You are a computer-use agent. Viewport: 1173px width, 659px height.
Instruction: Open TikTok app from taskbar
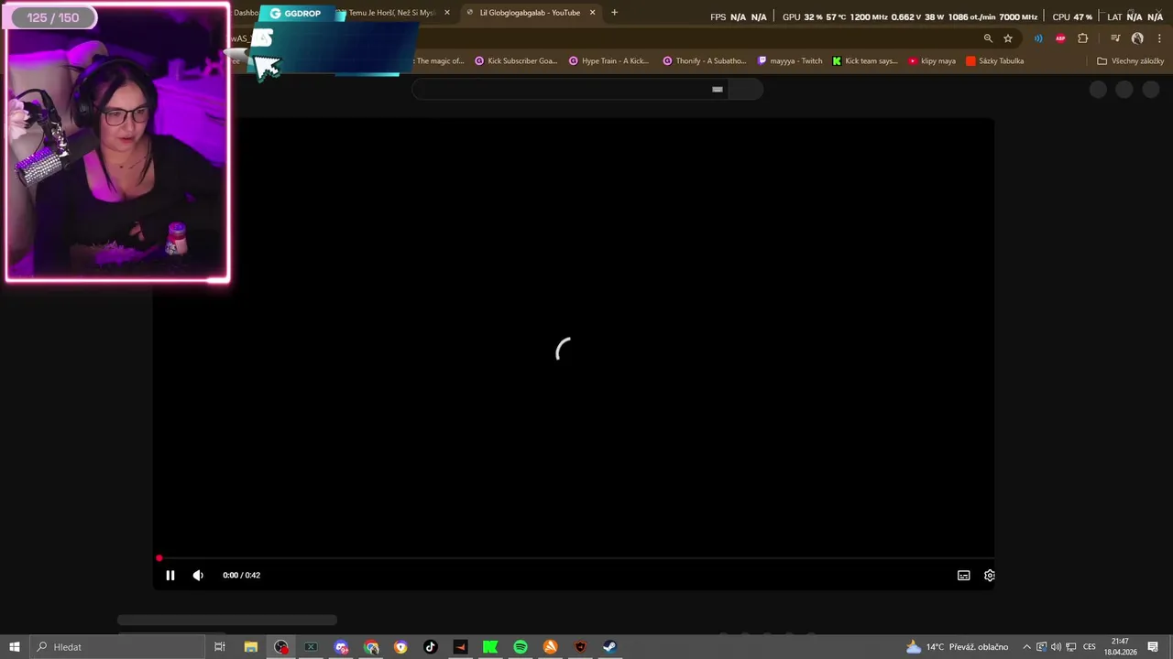coord(431,646)
